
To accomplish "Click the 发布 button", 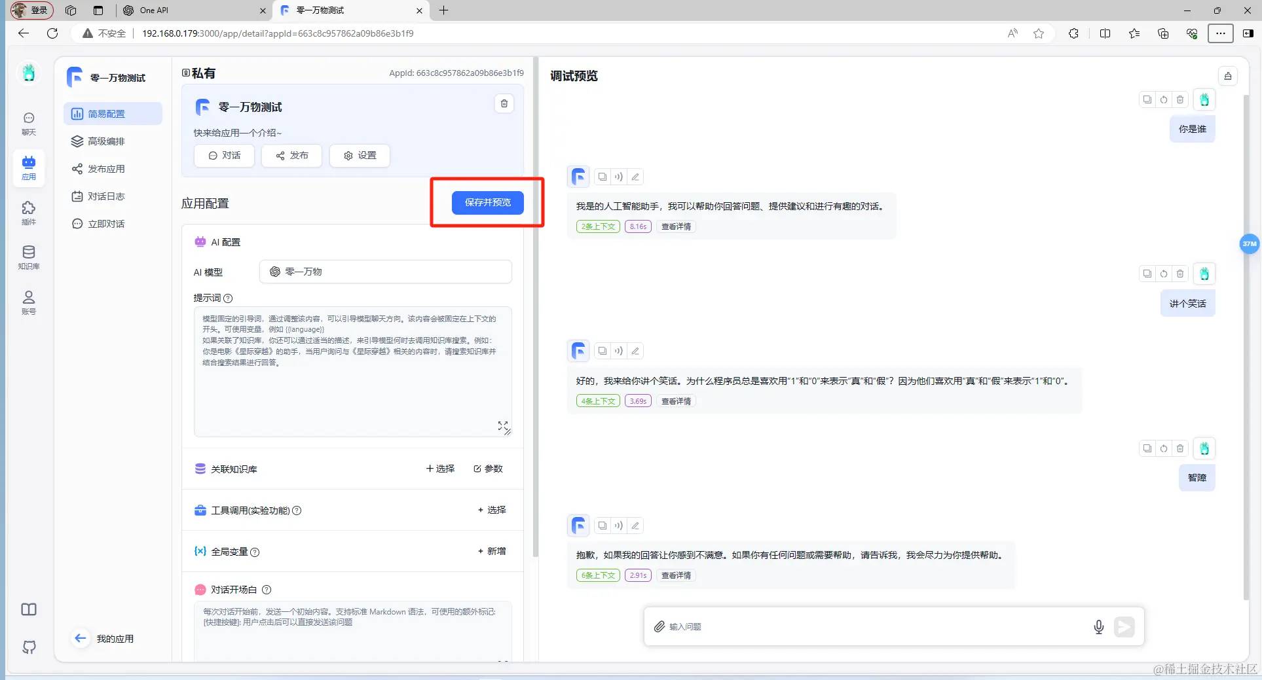I will (x=291, y=155).
